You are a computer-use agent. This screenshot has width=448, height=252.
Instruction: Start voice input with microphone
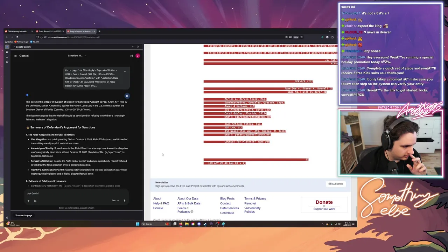point(124,201)
